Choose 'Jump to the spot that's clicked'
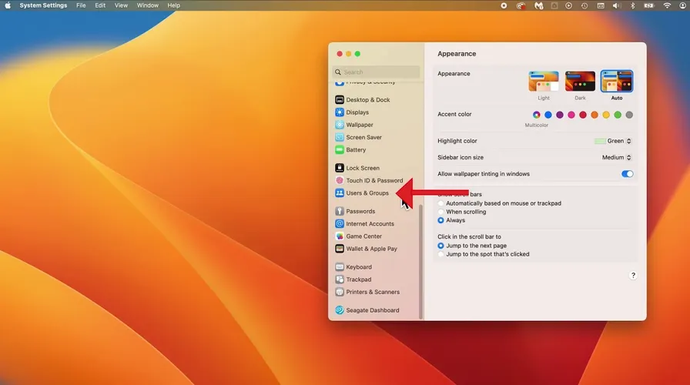The height and width of the screenshot is (385, 690). pyautogui.click(x=441, y=254)
